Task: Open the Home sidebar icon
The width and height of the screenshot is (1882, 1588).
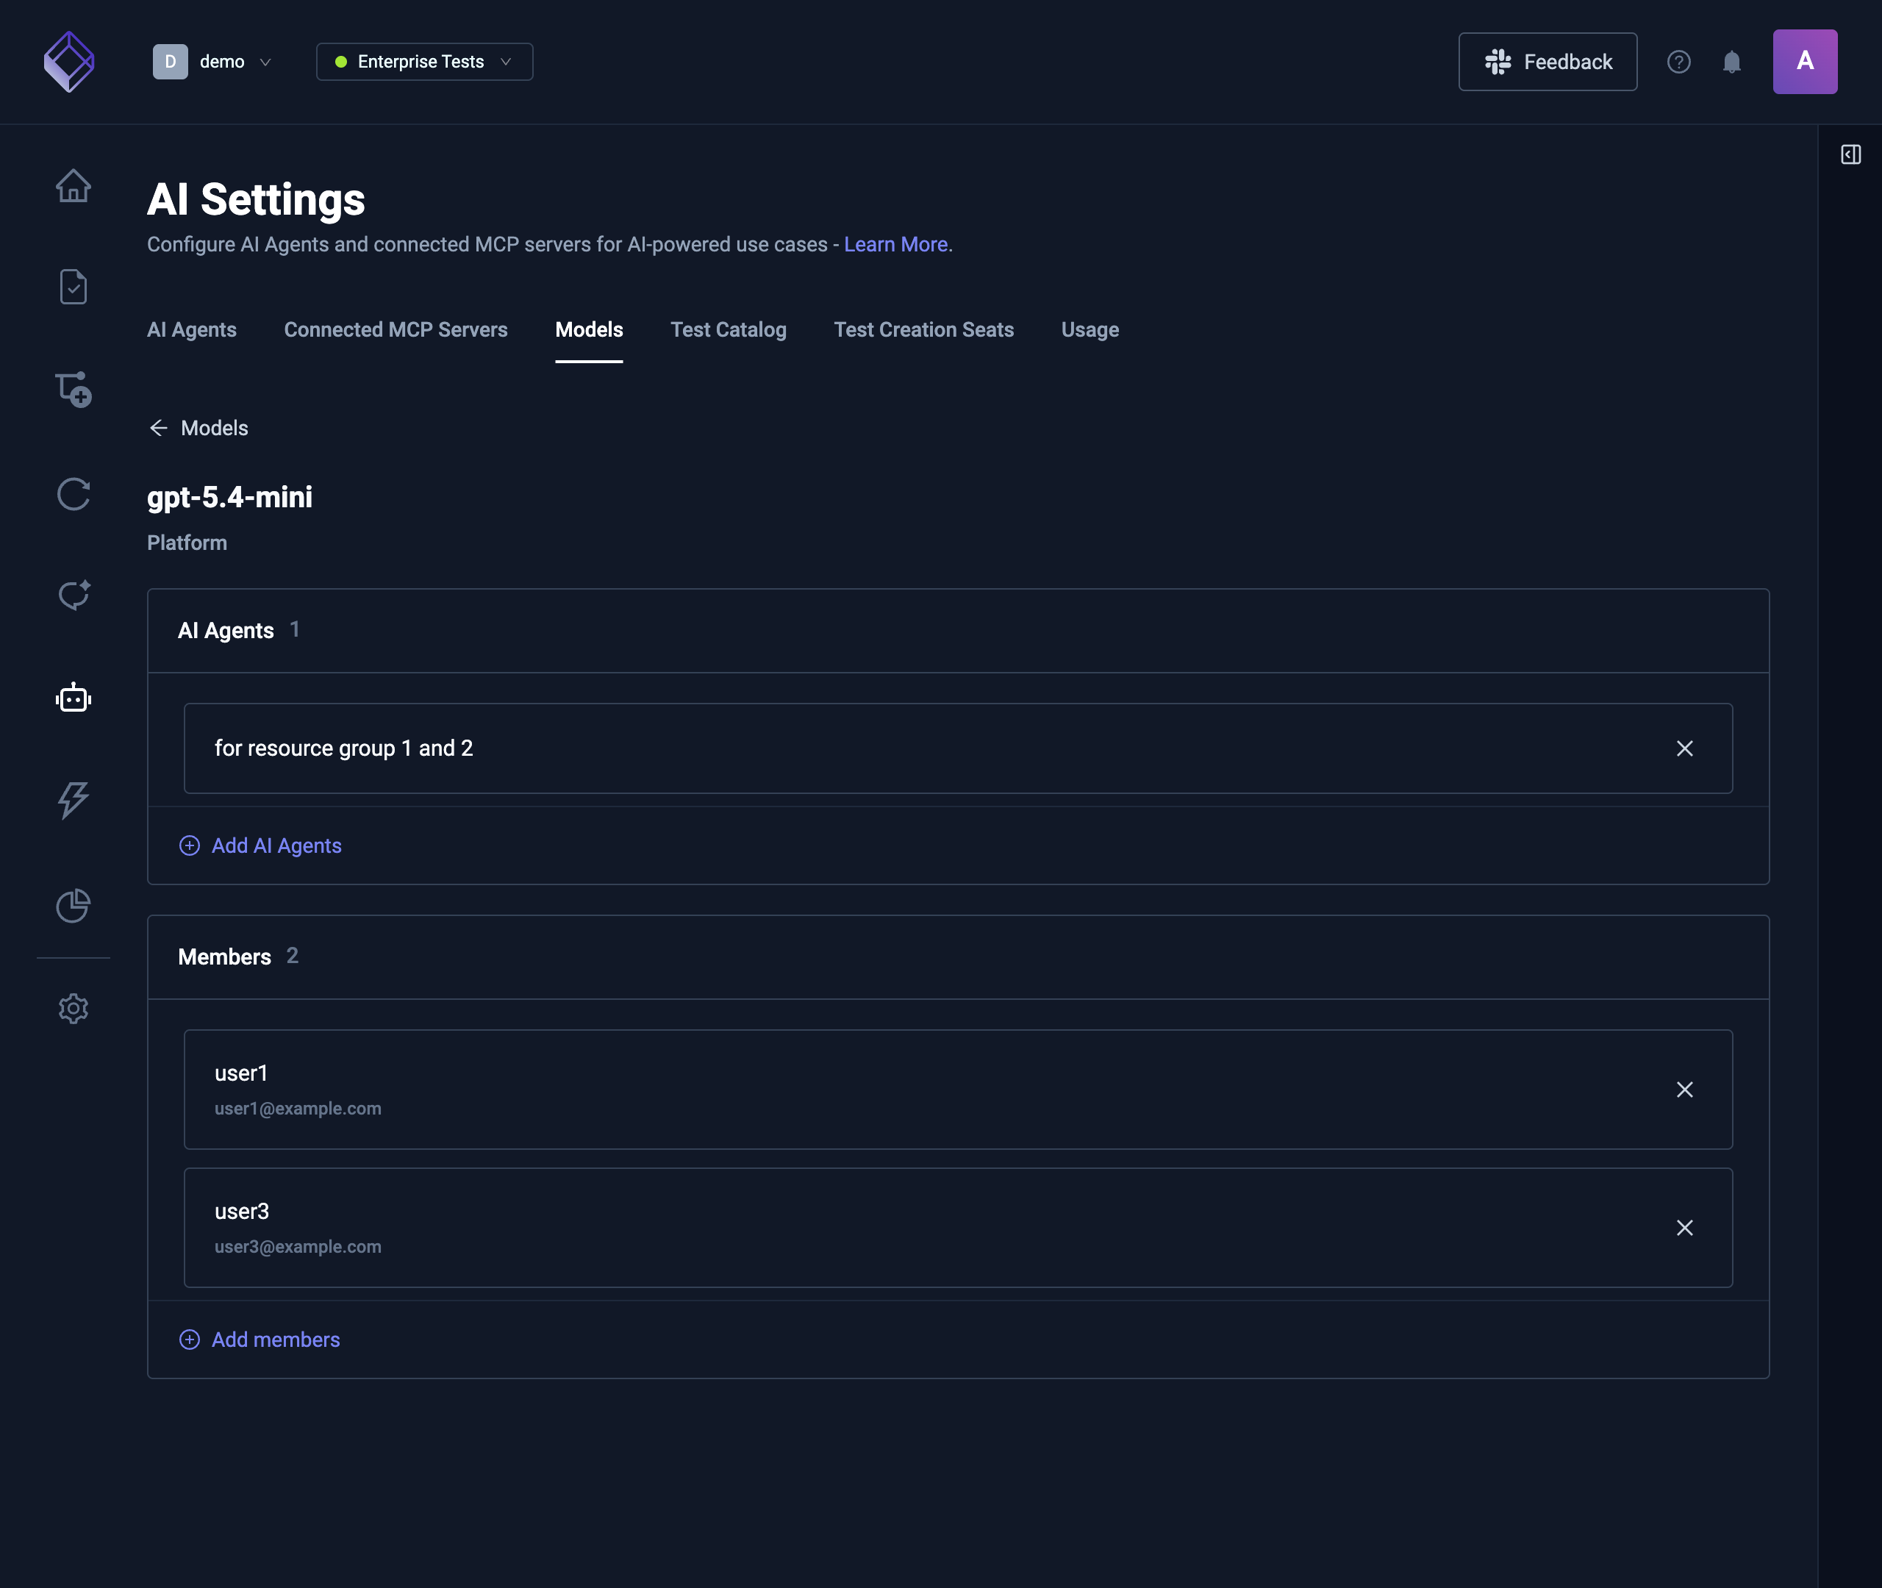Action: click(x=73, y=186)
